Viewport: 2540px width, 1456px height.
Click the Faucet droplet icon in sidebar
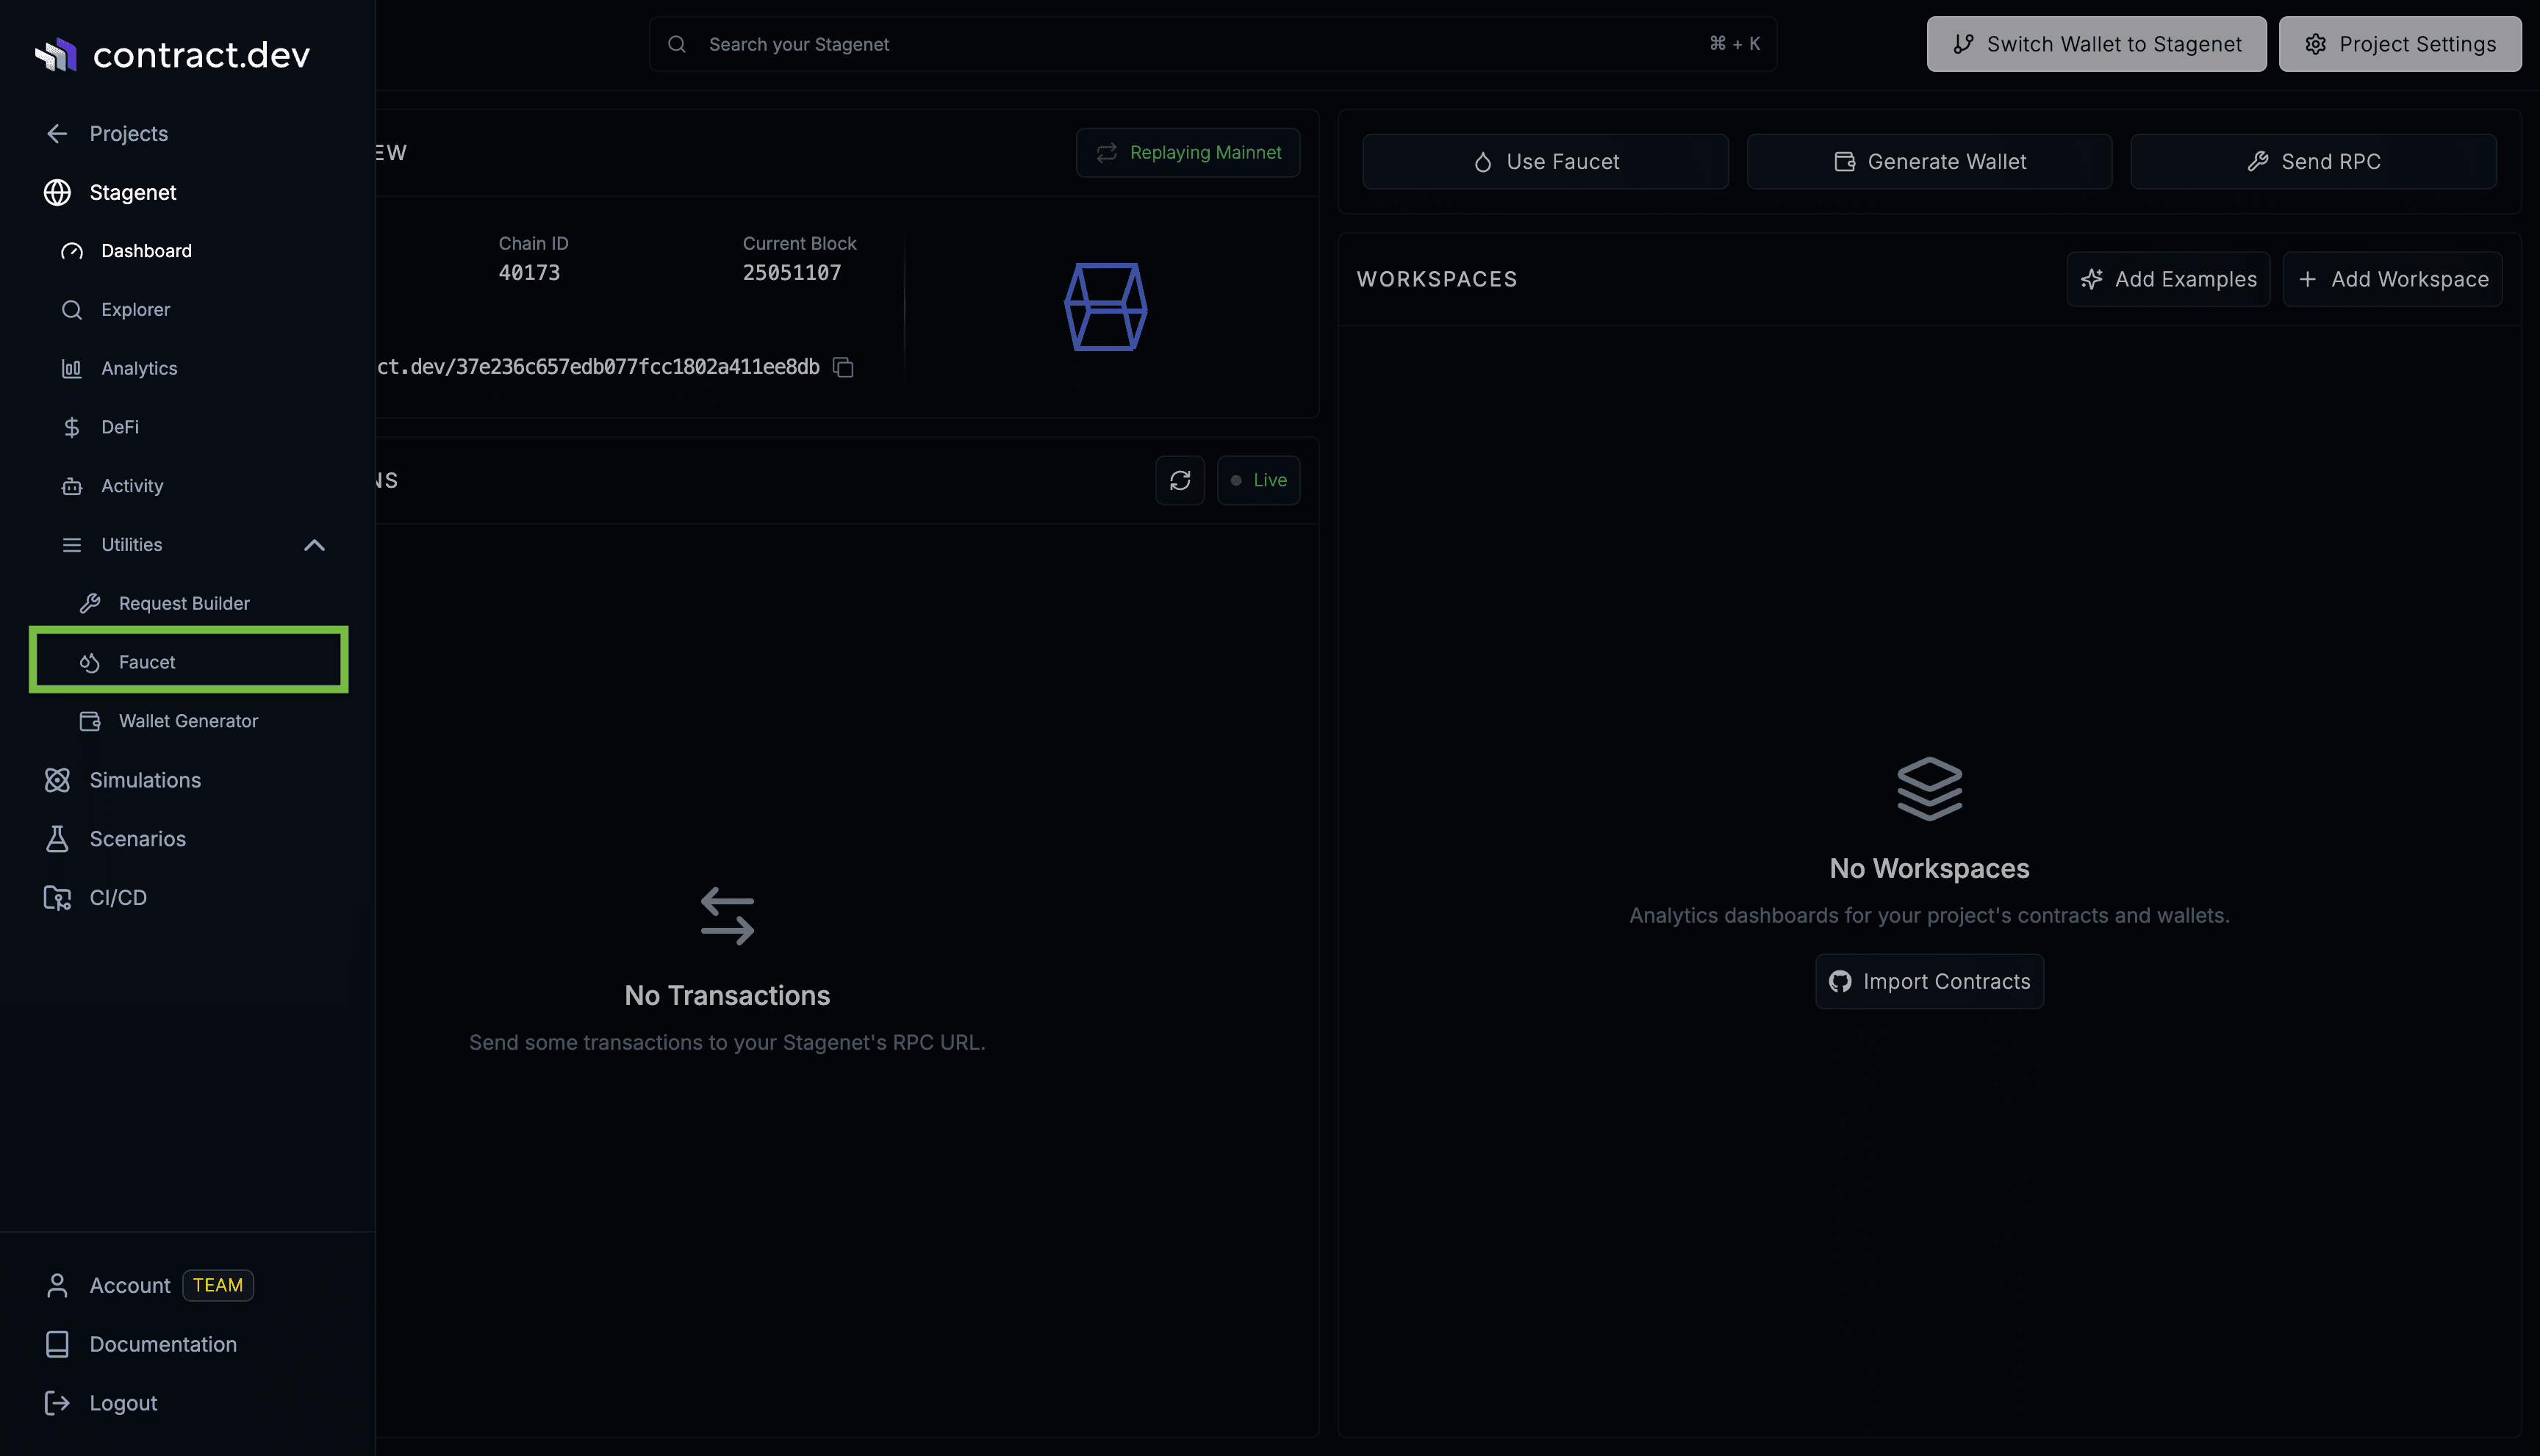[x=90, y=662]
